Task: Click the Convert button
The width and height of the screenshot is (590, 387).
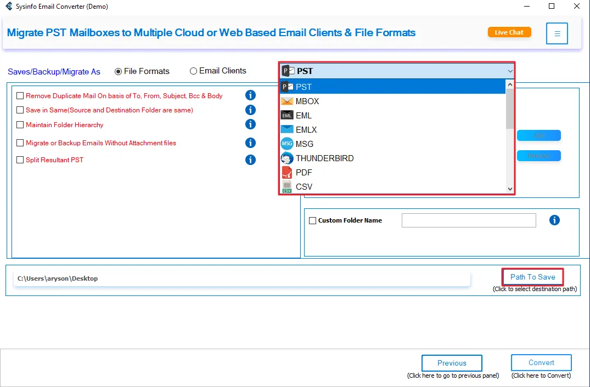Action: (x=541, y=363)
